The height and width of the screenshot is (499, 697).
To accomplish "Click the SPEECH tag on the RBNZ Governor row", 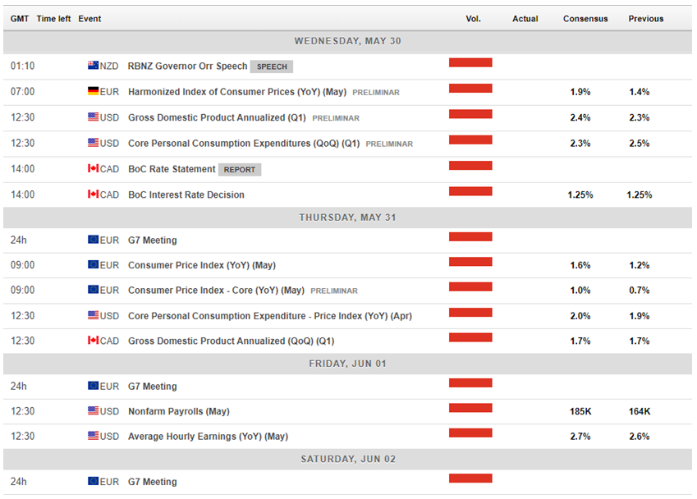I will coord(272,66).
